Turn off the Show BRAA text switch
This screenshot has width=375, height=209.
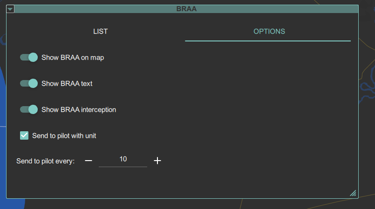[x=29, y=83]
